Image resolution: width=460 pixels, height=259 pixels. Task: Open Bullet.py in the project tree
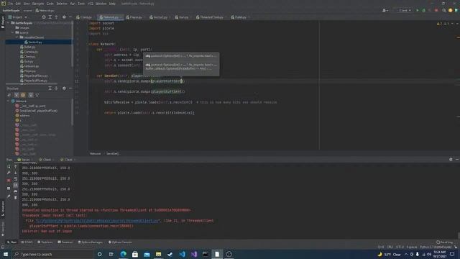click(28, 47)
